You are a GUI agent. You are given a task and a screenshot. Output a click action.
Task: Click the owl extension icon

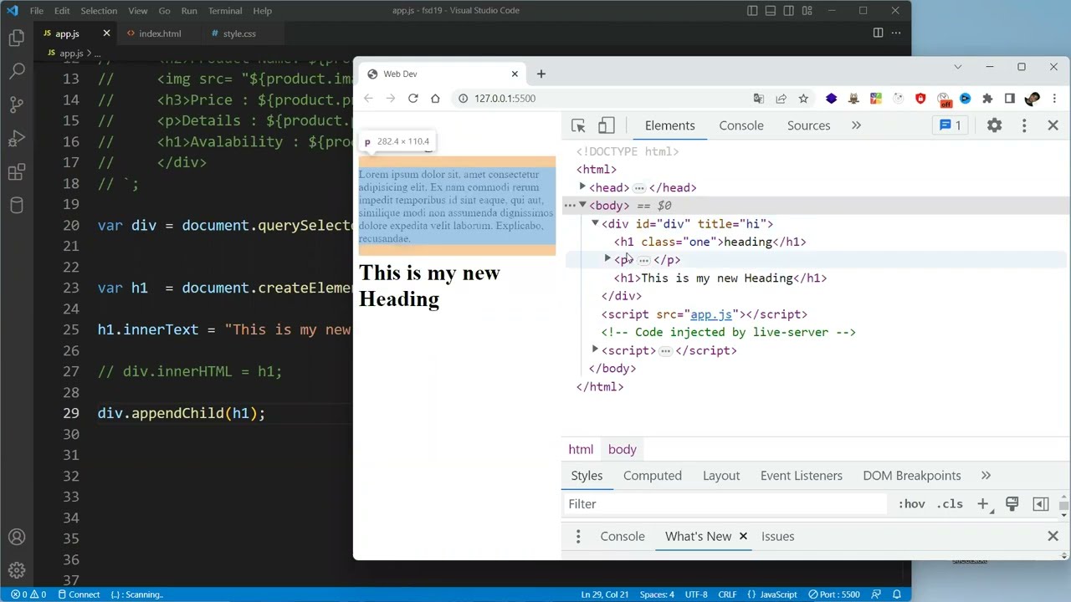click(853, 99)
